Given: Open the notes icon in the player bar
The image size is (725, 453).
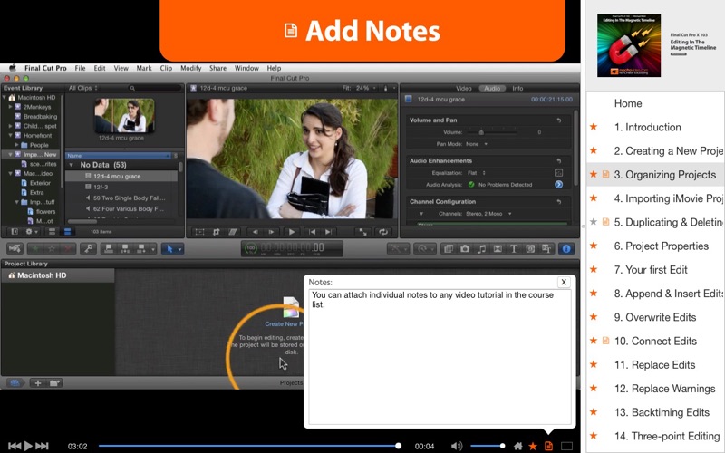Looking at the screenshot, I should (x=548, y=446).
